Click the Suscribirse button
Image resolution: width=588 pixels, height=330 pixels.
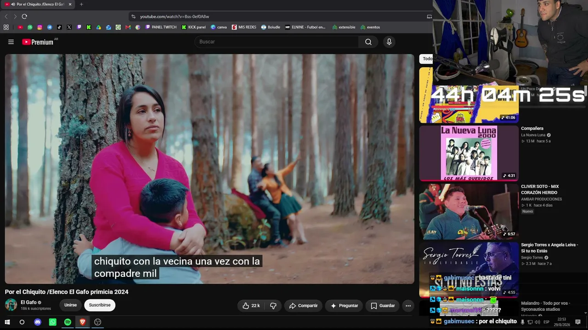tap(100, 305)
